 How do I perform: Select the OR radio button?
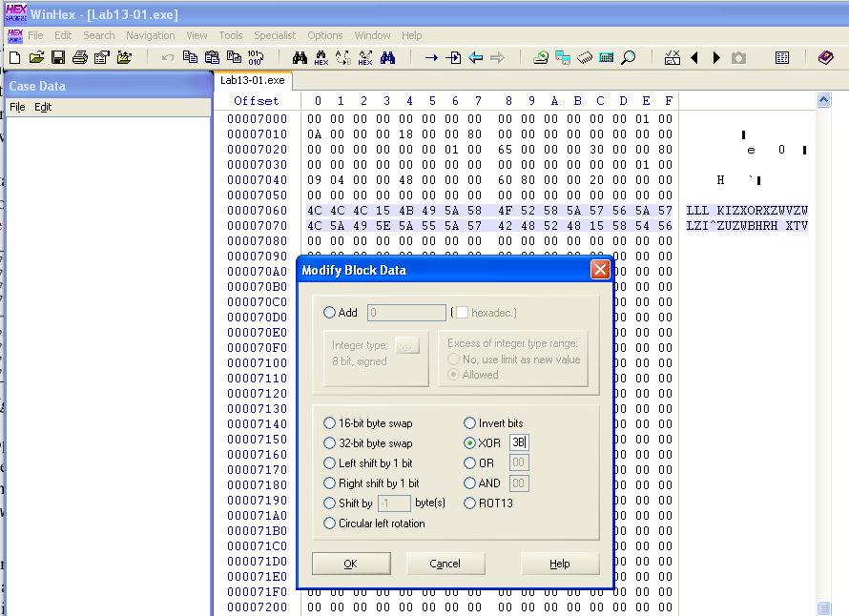pyautogui.click(x=469, y=462)
